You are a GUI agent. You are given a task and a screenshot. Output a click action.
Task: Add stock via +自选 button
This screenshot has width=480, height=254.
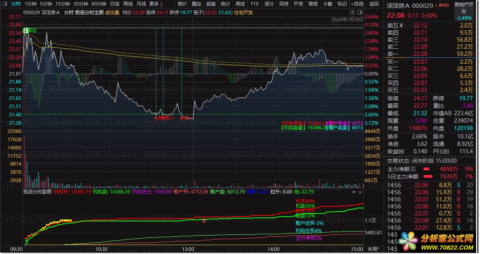click(356, 4)
